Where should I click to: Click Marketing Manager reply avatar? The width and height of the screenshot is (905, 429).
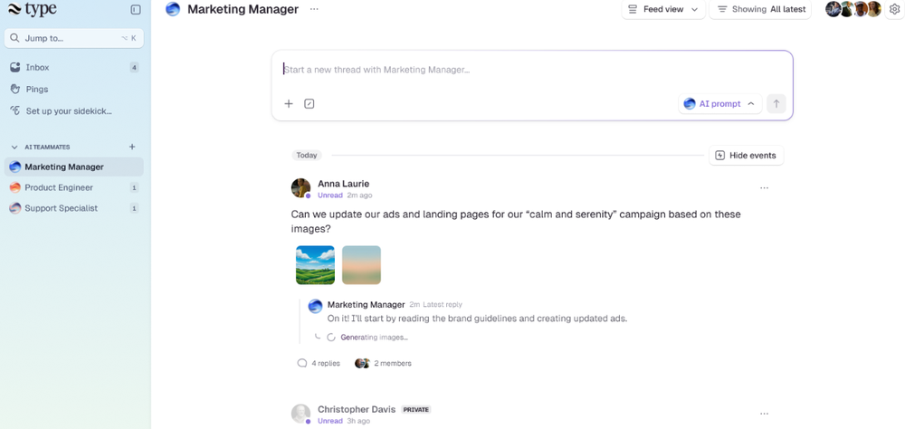(315, 306)
